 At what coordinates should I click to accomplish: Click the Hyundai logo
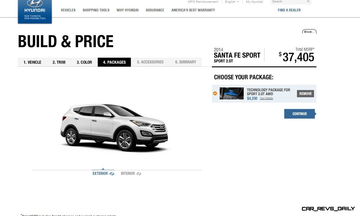[35, 11]
